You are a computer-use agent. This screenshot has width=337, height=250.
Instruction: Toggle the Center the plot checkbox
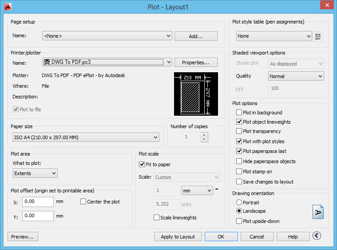[83, 202]
